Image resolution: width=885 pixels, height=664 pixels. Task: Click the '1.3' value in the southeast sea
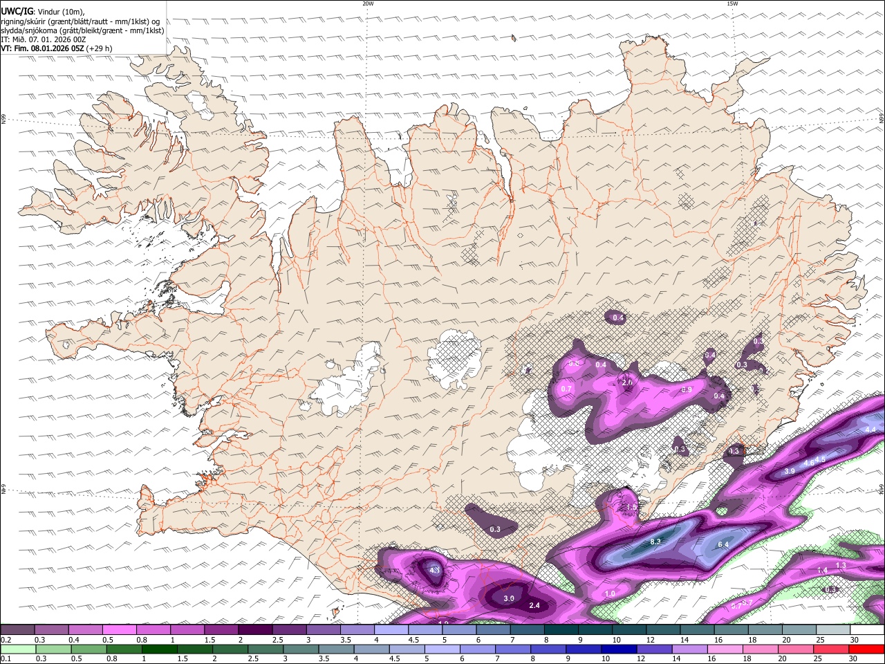coord(841,566)
